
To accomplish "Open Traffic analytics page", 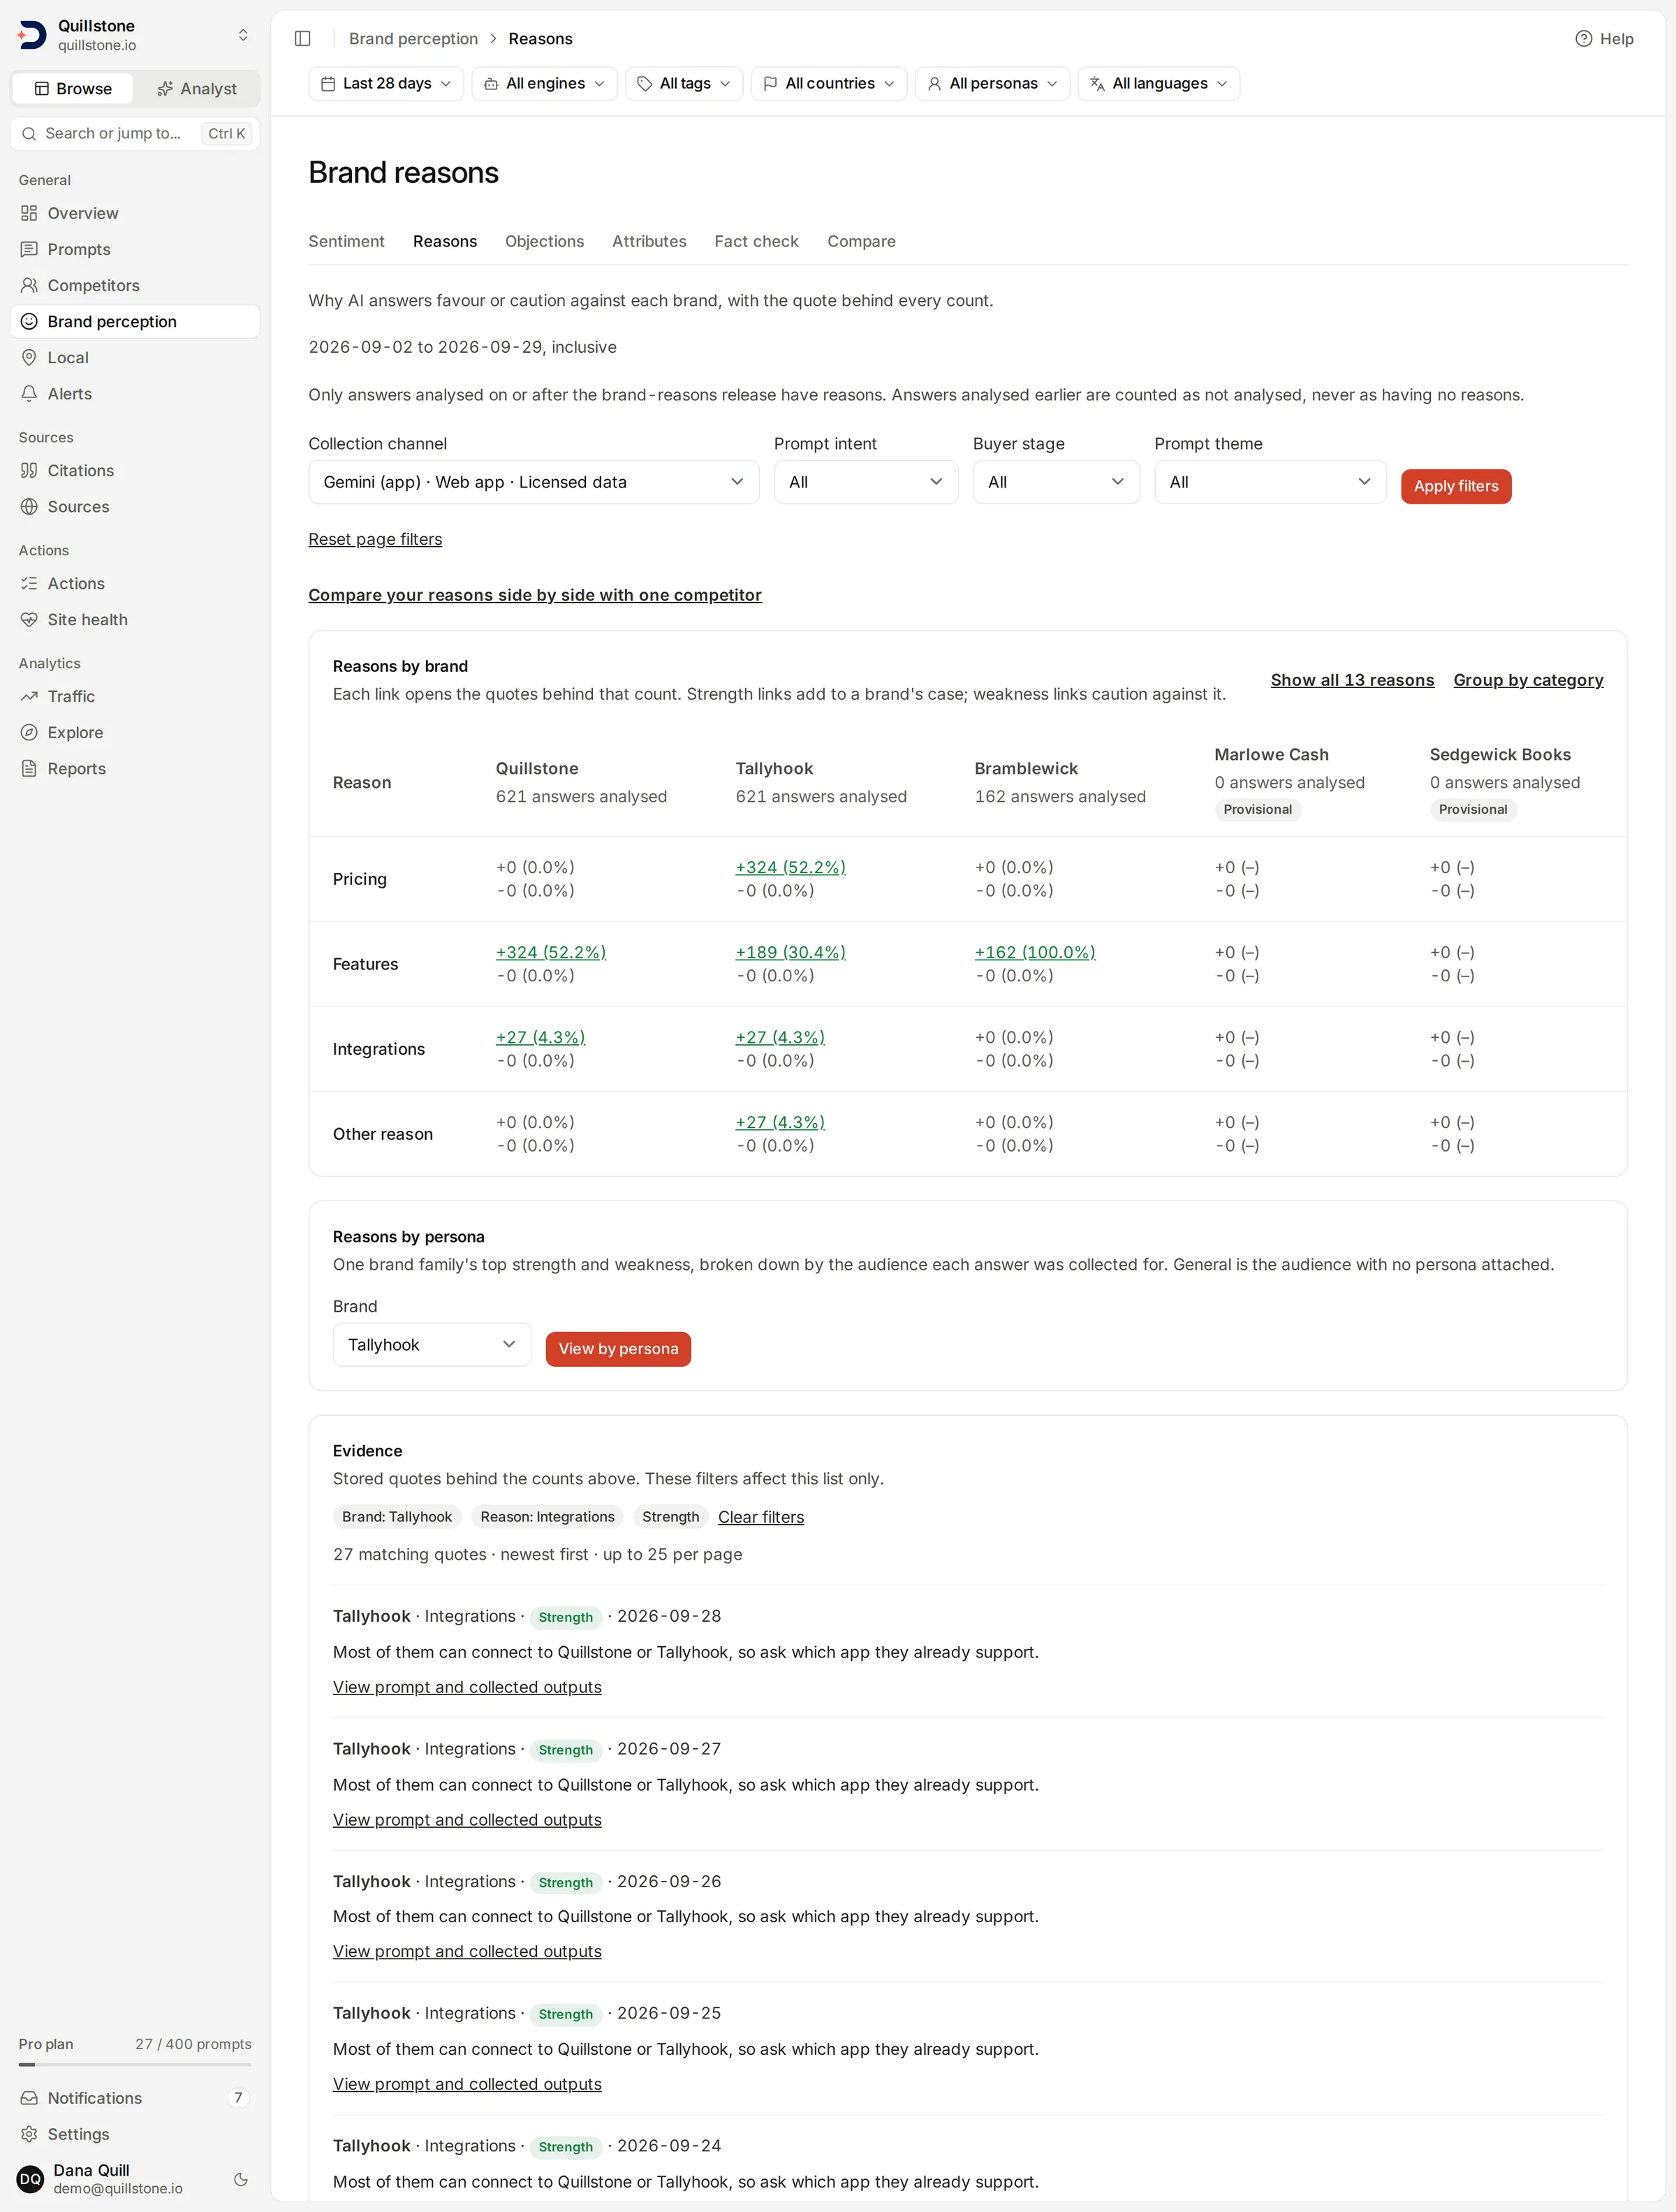I will 135,696.
